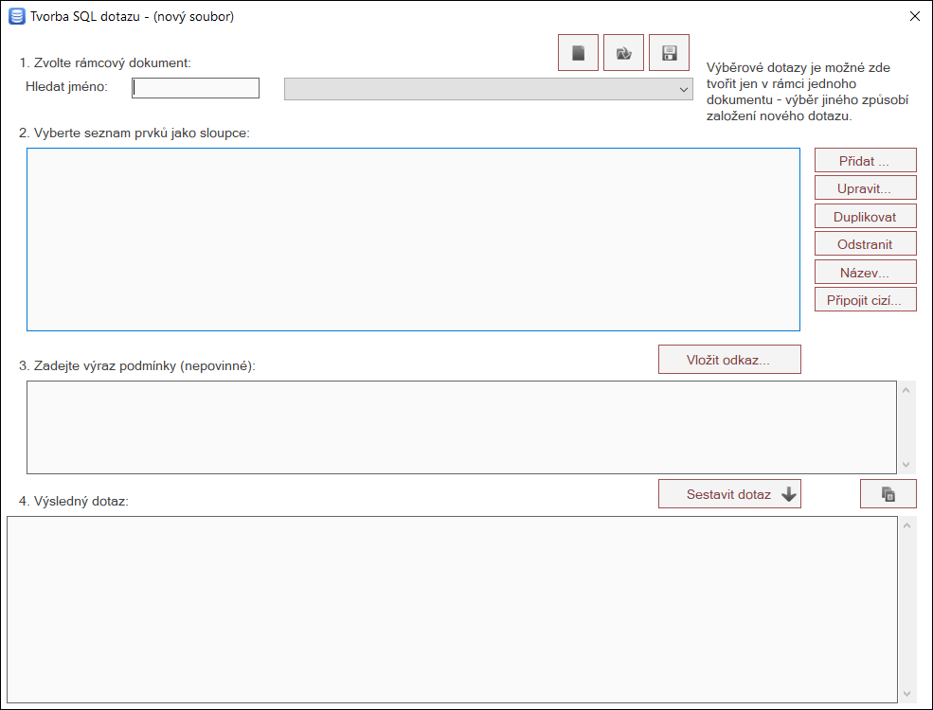Click the condition box scrollbar down arrow
The image size is (933, 710).
pos(906,465)
